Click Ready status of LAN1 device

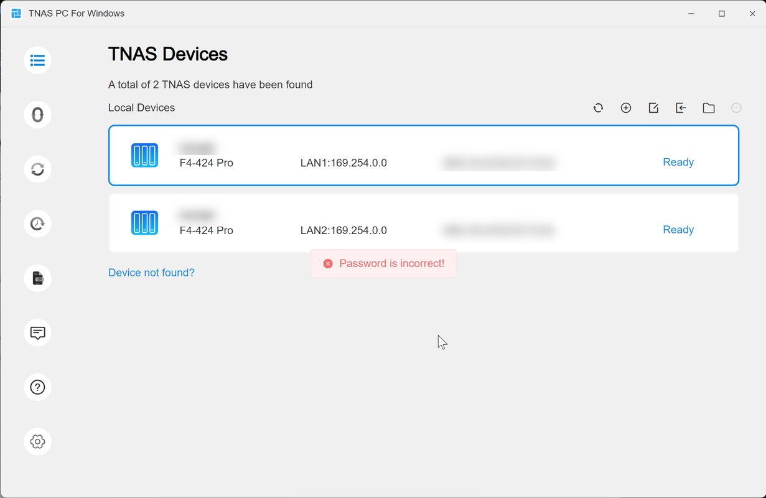678,162
